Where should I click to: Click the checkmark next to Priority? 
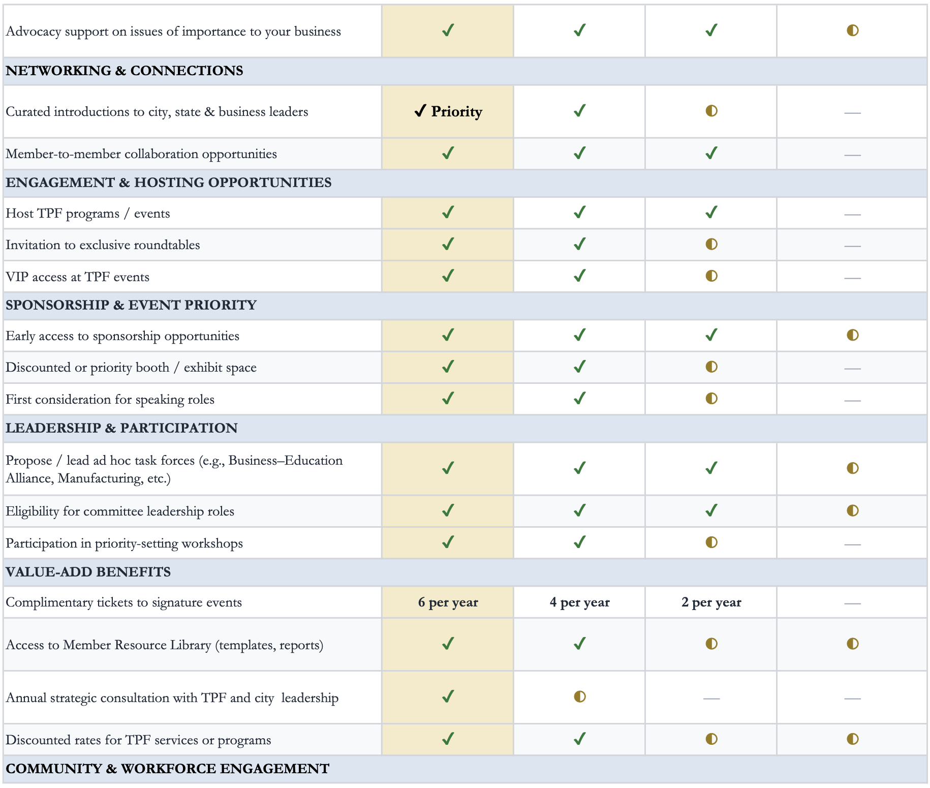coord(420,111)
